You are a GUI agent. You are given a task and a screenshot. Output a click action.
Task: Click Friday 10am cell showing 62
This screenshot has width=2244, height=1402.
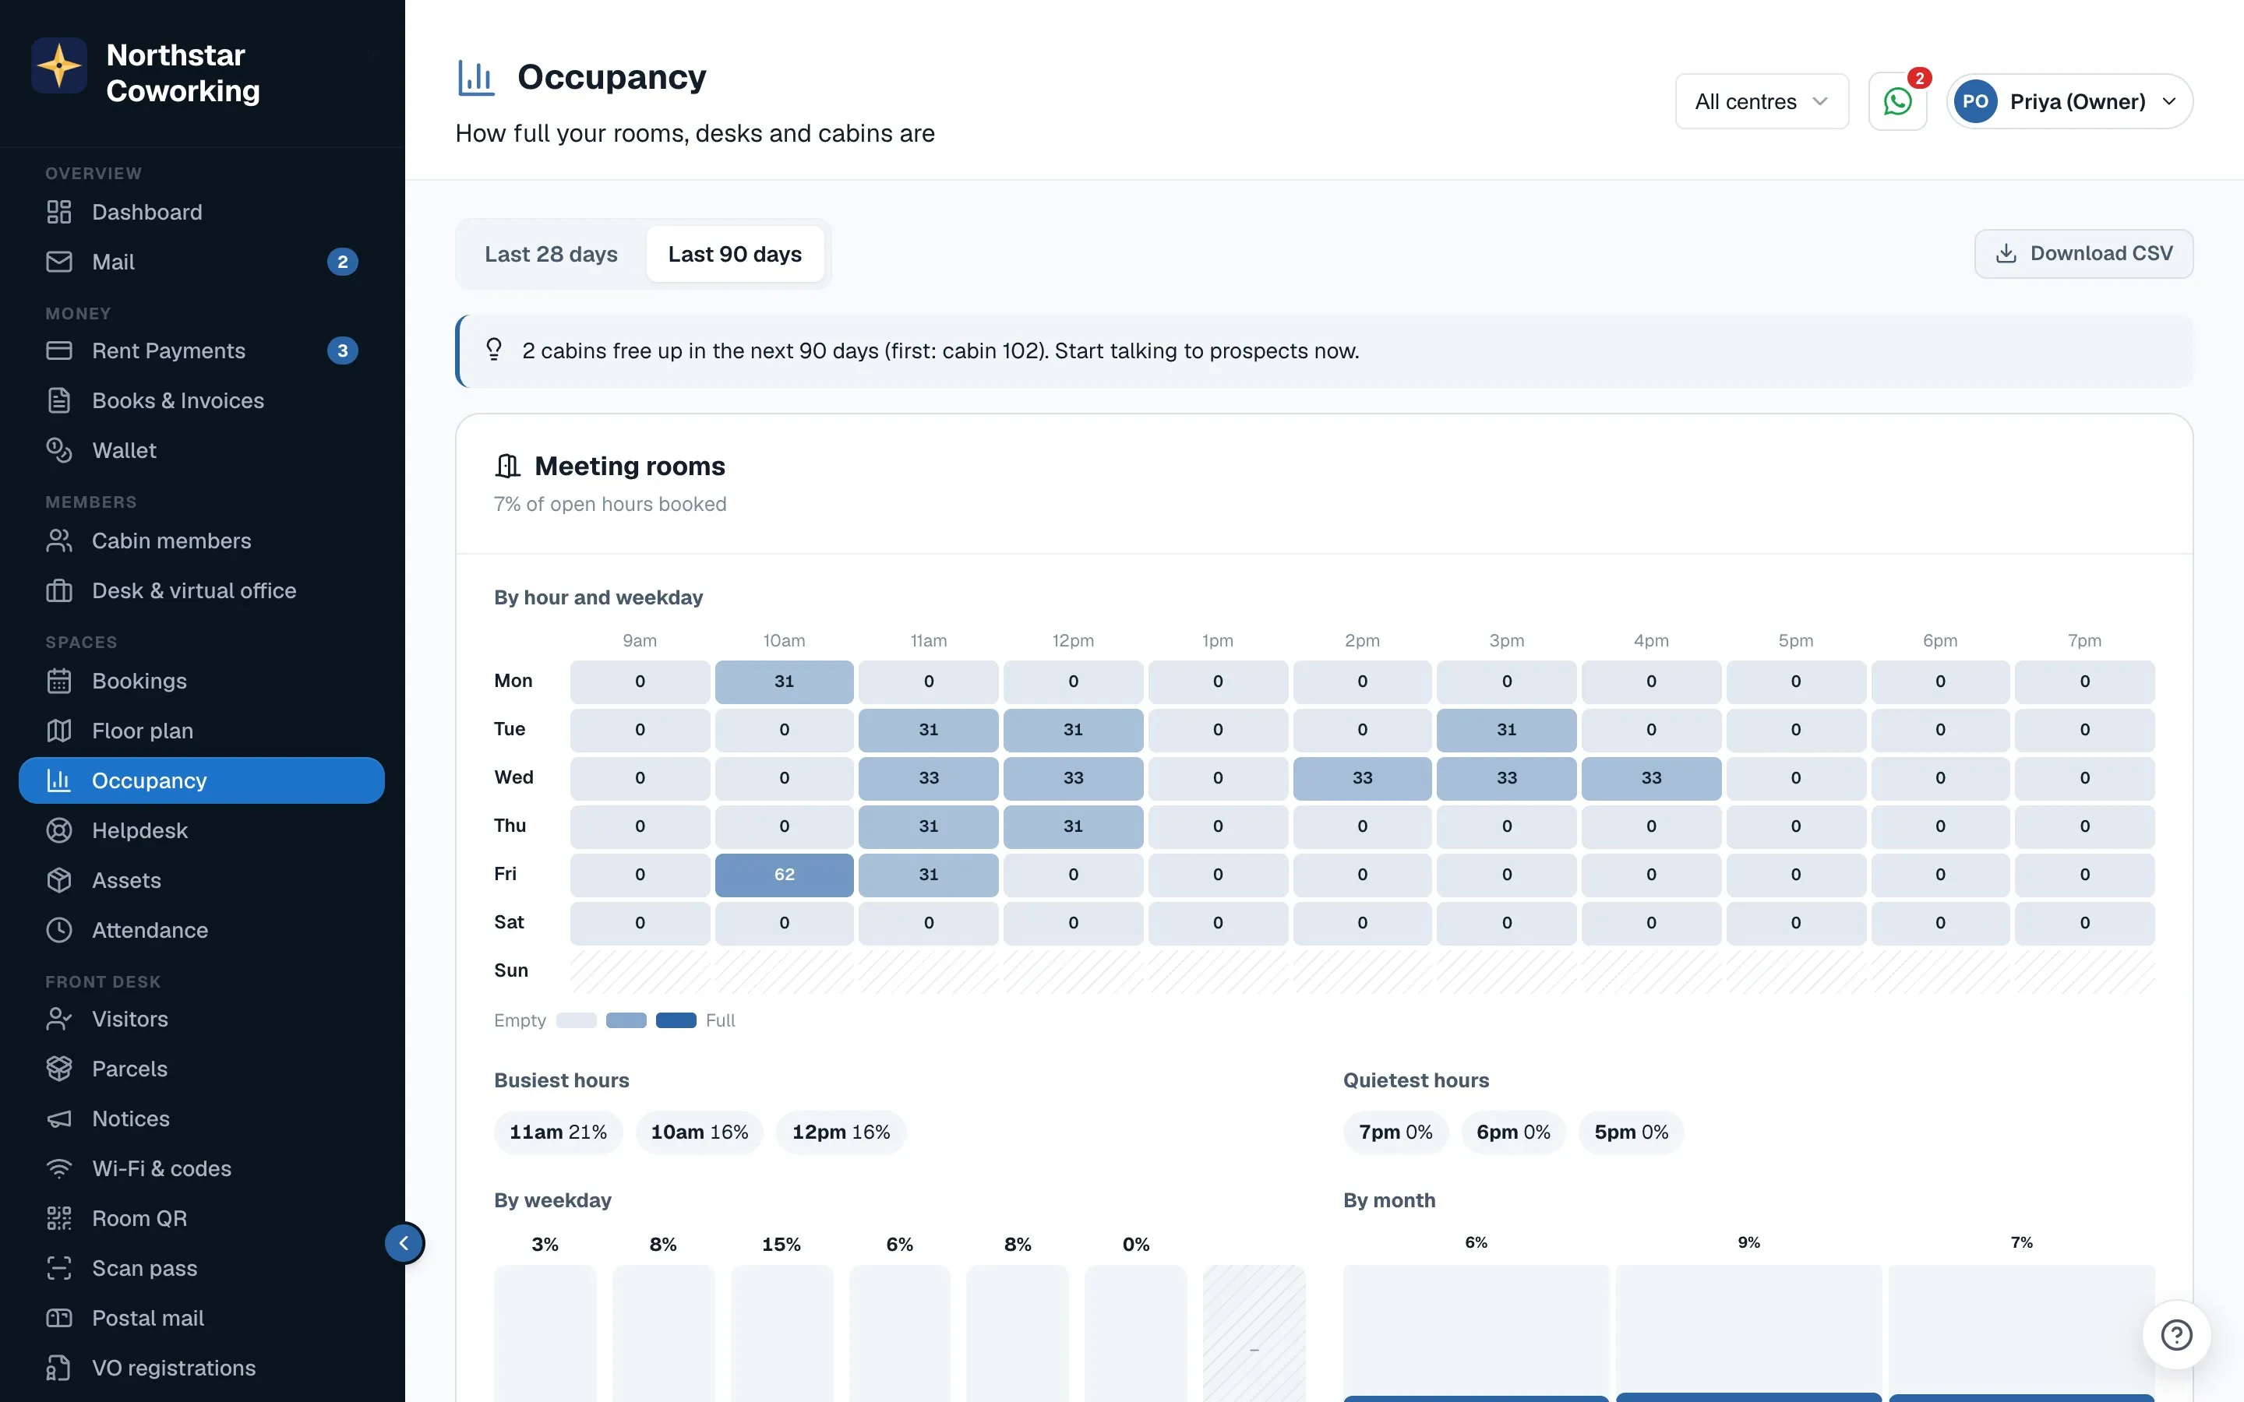pos(785,875)
